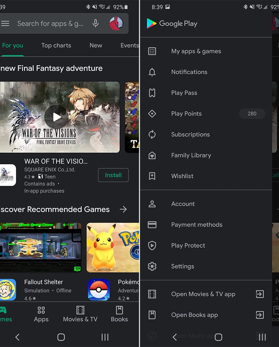Tap the Subscriptions refresh icon
279x347 pixels.
(x=152, y=135)
